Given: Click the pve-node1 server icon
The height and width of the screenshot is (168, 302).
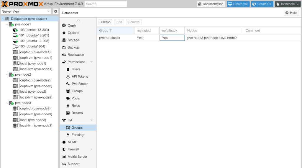Looking at the screenshot, I should [11, 24].
